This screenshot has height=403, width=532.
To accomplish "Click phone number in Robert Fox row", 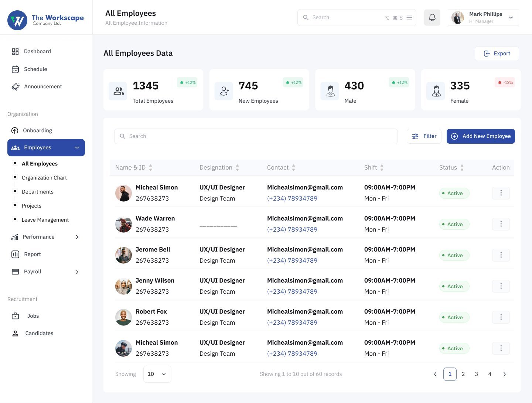I will [x=292, y=322].
